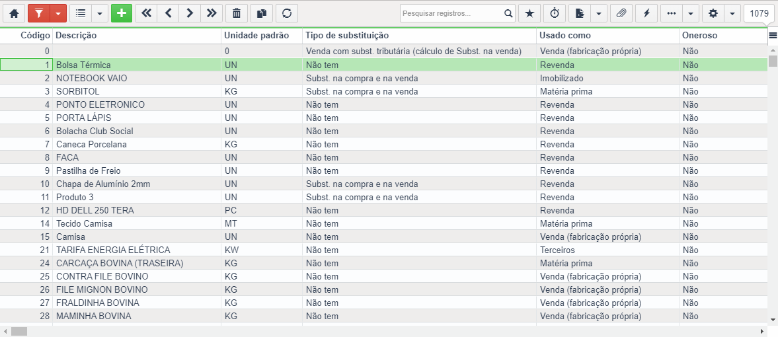Click the FRALDINHA BOVINA description
The height and width of the screenshot is (337, 778).
(98, 303)
